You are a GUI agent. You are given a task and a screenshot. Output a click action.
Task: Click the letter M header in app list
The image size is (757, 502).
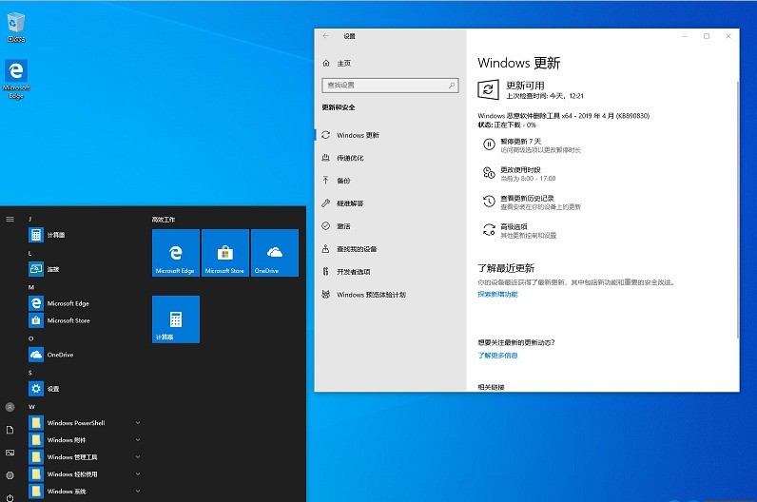click(x=31, y=287)
